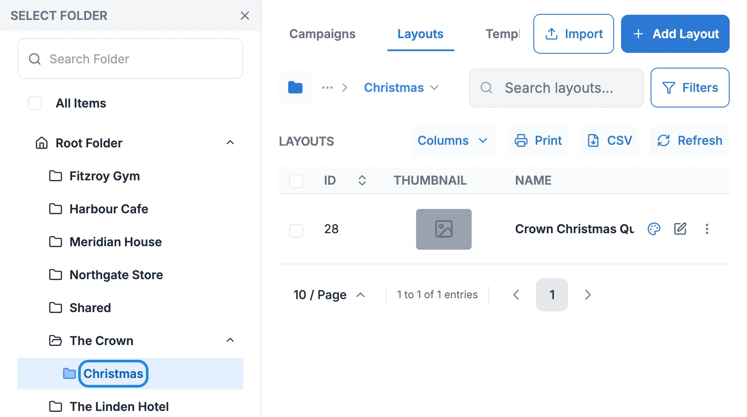Go to the next page arrow
This screenshot has height=417, width=747.
click(x=588, y=295)
